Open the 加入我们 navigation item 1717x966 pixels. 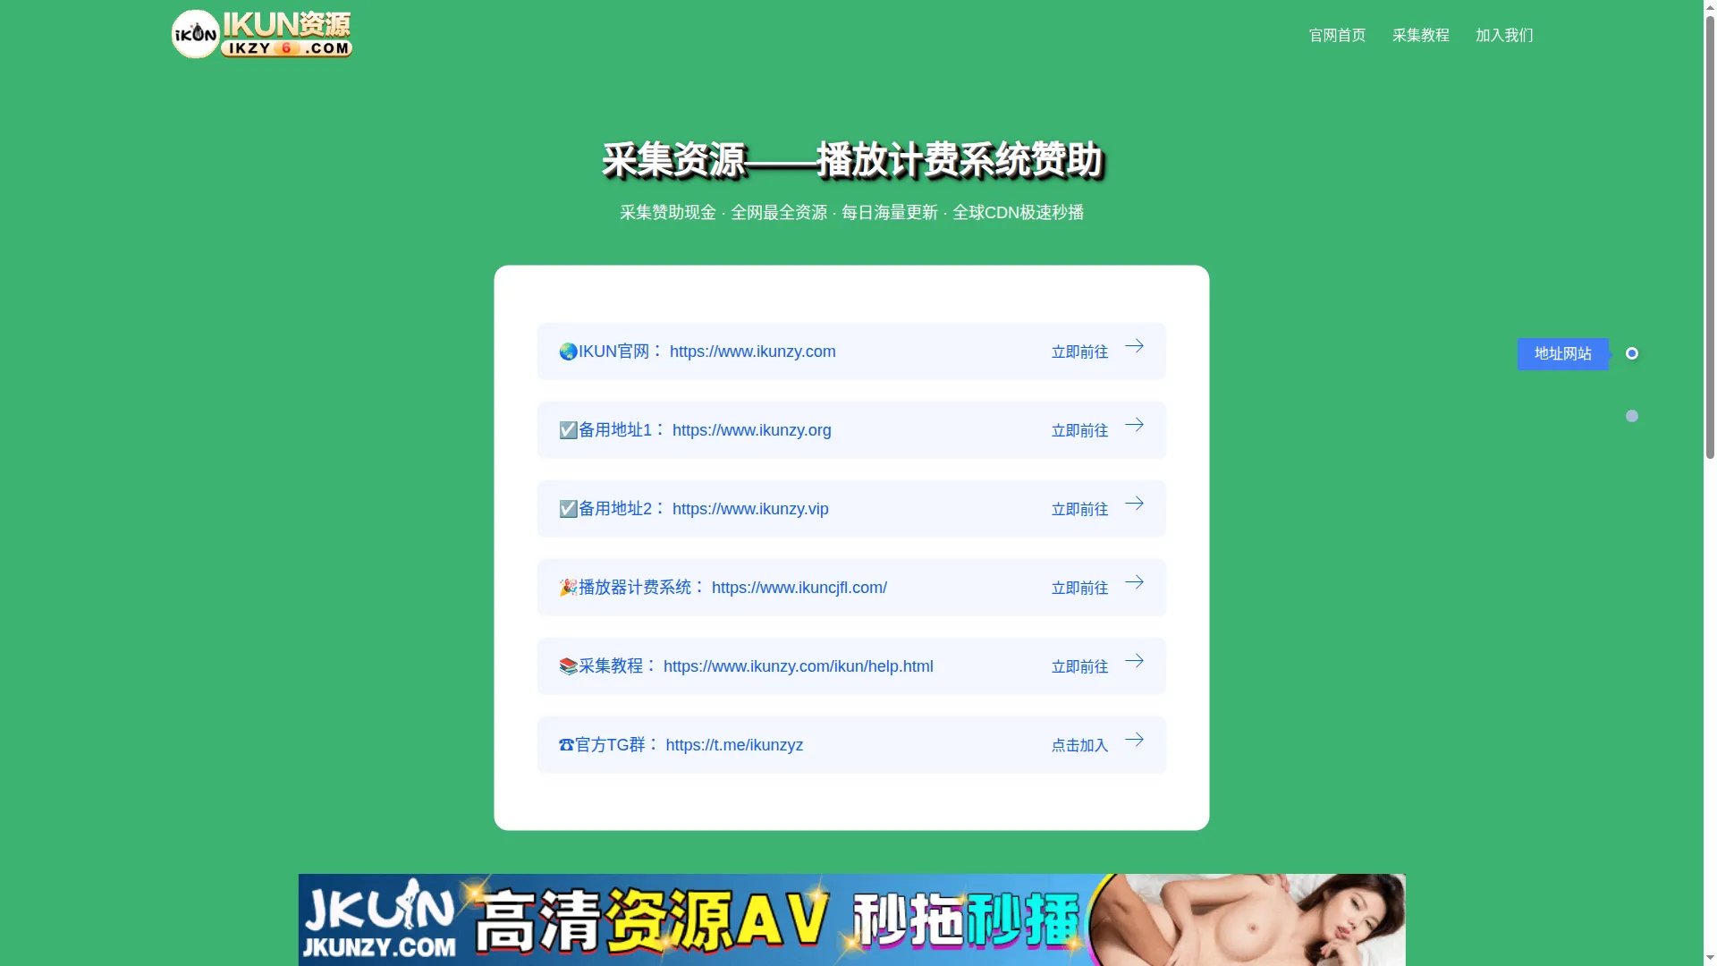pyautogui.click(x=1504, y=35)
